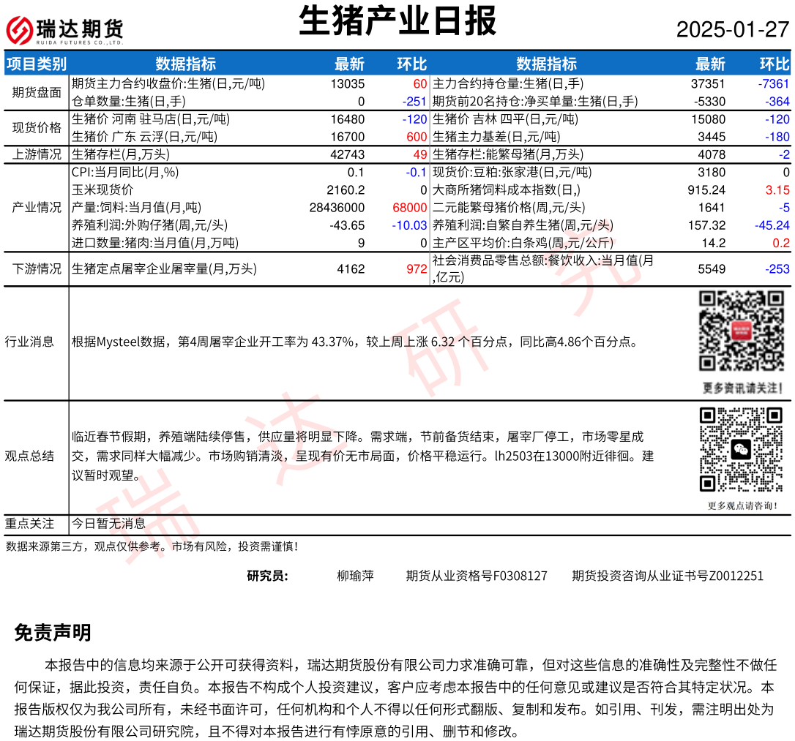Click the Henan price value 16480
This screenshot has height=741, width=795.
(x=347, y=119)
